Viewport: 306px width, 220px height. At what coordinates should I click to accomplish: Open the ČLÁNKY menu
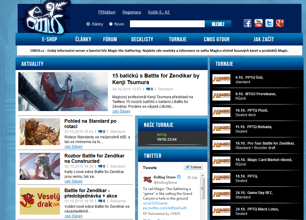83,39
